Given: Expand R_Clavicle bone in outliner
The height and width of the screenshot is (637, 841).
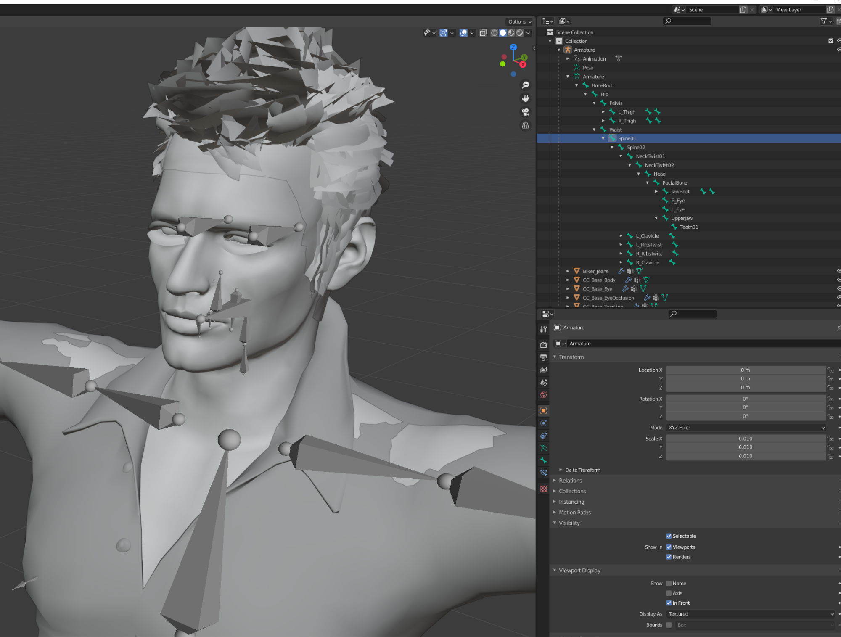Looking at the screenshot, I should 621,262.
